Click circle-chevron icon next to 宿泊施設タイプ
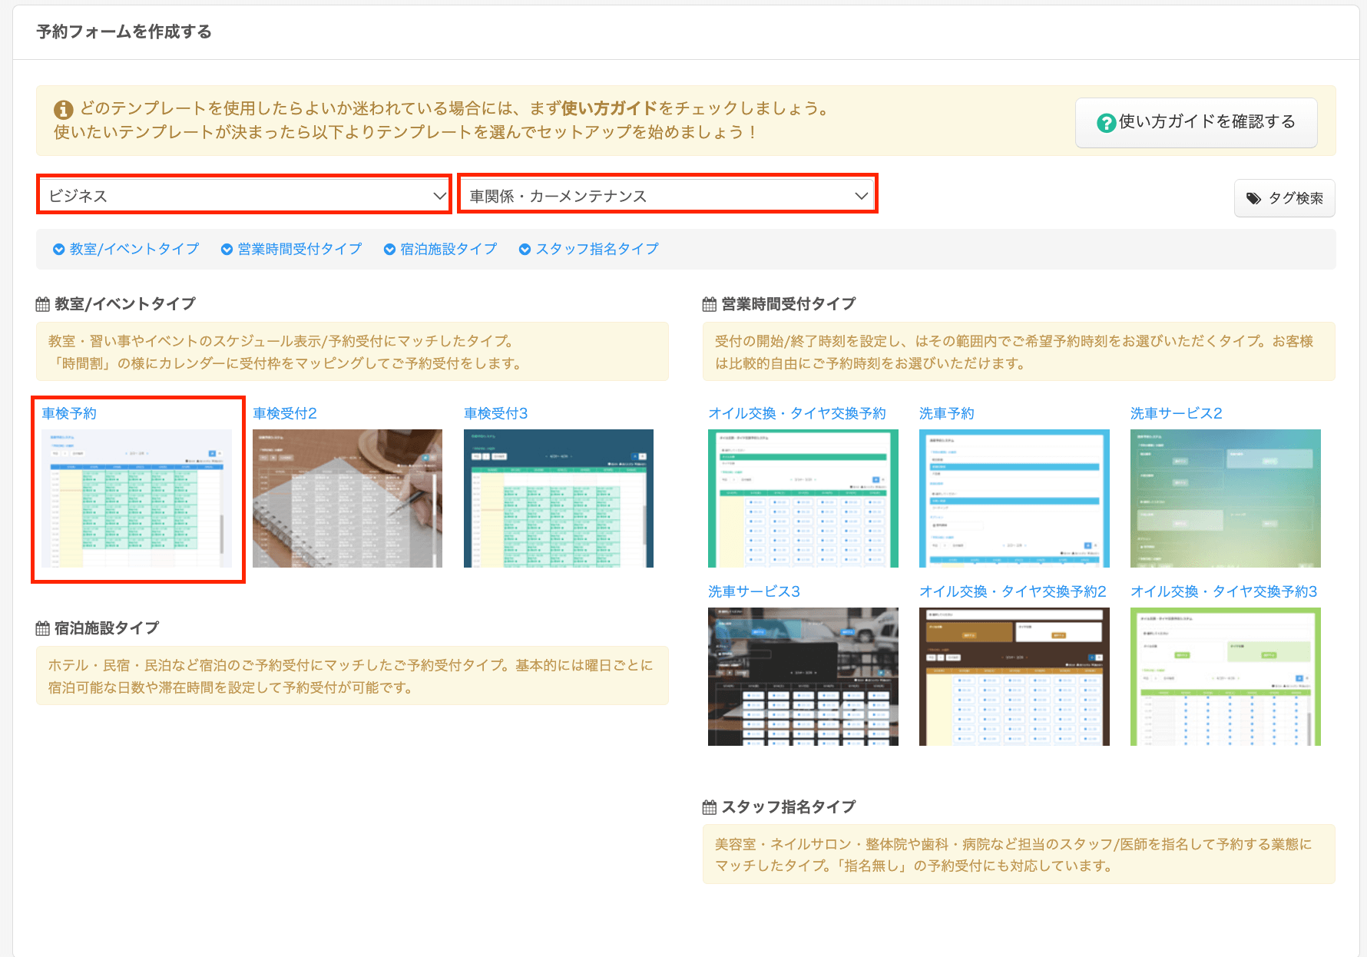The width and height of the screenshot is (1367, 957). pos(389,250)
